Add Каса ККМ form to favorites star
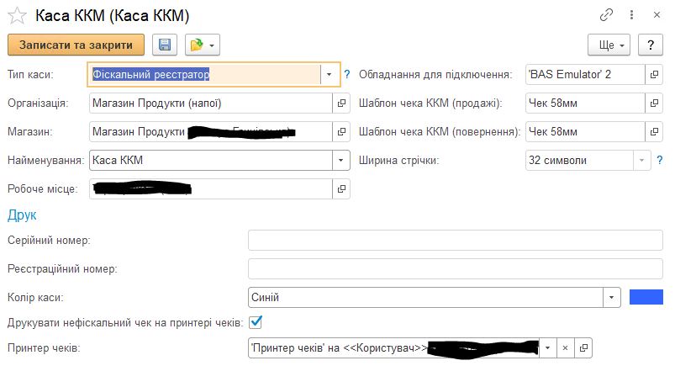Image resolution: width=675 pixels, height=387 pixels. point(17,16)
